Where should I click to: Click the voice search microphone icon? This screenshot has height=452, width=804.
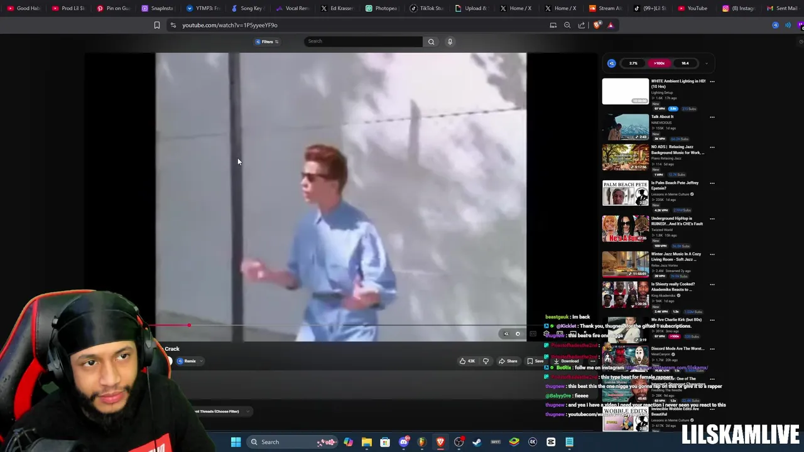coord(450,41)
